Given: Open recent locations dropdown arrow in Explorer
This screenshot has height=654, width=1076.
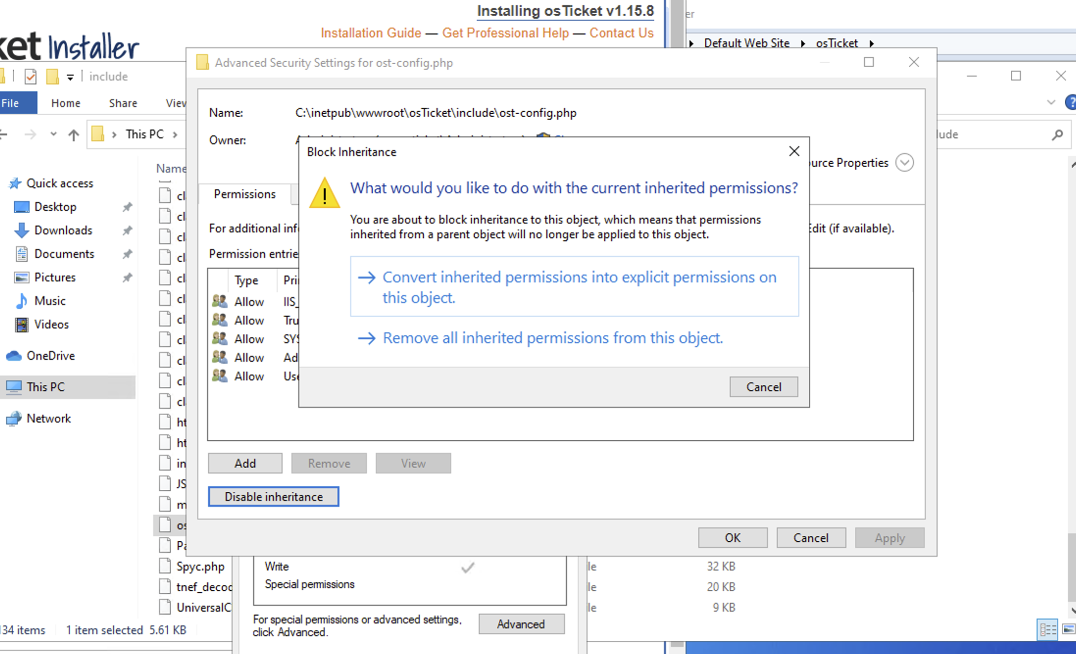Looking at the screenshot, I should (53, 134).
